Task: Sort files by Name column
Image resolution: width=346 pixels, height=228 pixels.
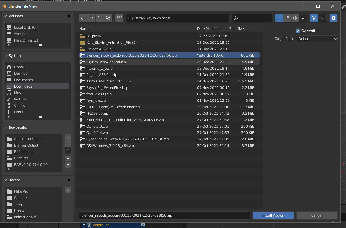Action: click(136, 29)
